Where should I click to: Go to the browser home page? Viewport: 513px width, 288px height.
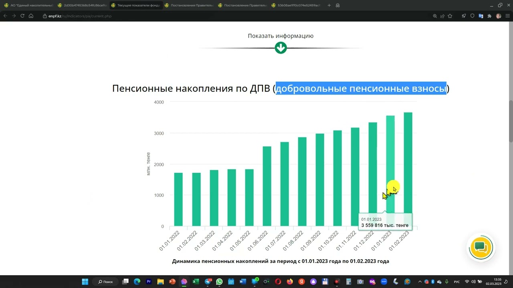(31, 16)
